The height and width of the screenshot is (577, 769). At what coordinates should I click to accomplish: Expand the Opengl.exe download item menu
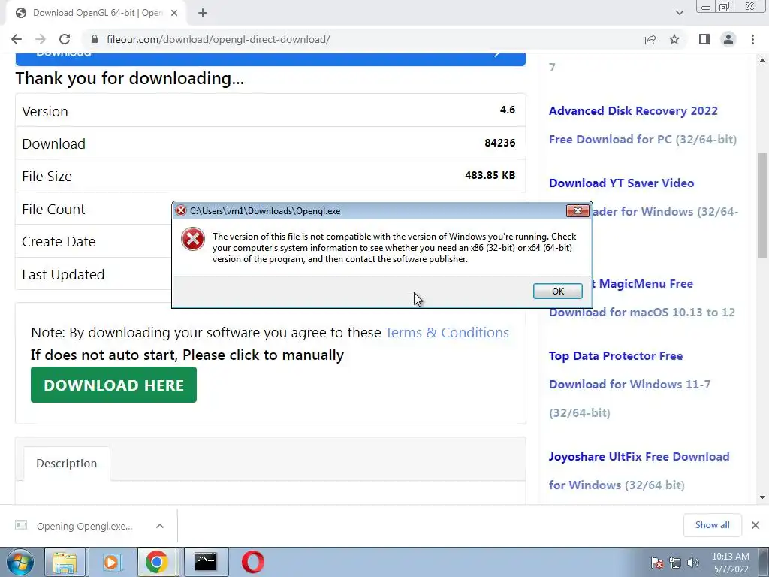160,526
